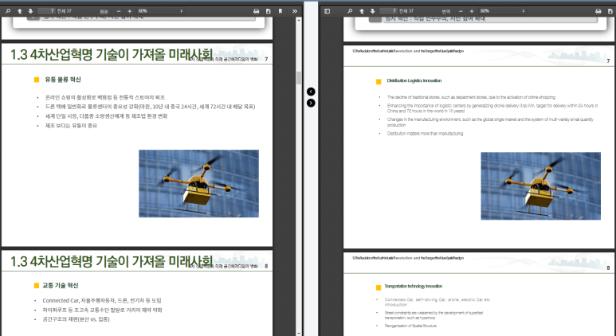Open more tools chevron in left viewer
Image resolution: width=616 pixels, height=336 pixels.
click(295, 11)
